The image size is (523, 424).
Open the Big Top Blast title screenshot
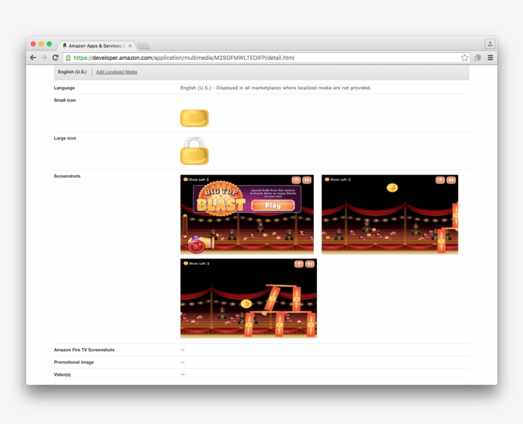tap(247, 215)
